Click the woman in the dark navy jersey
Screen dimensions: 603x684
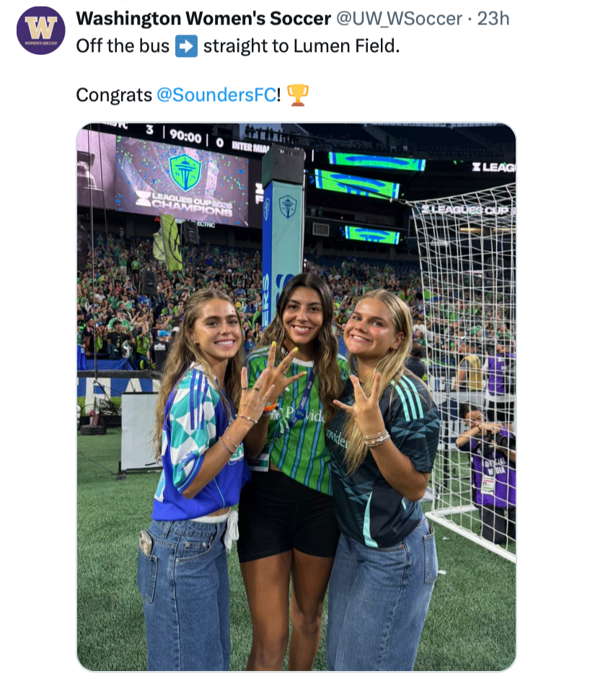click(x=384, y=480)
